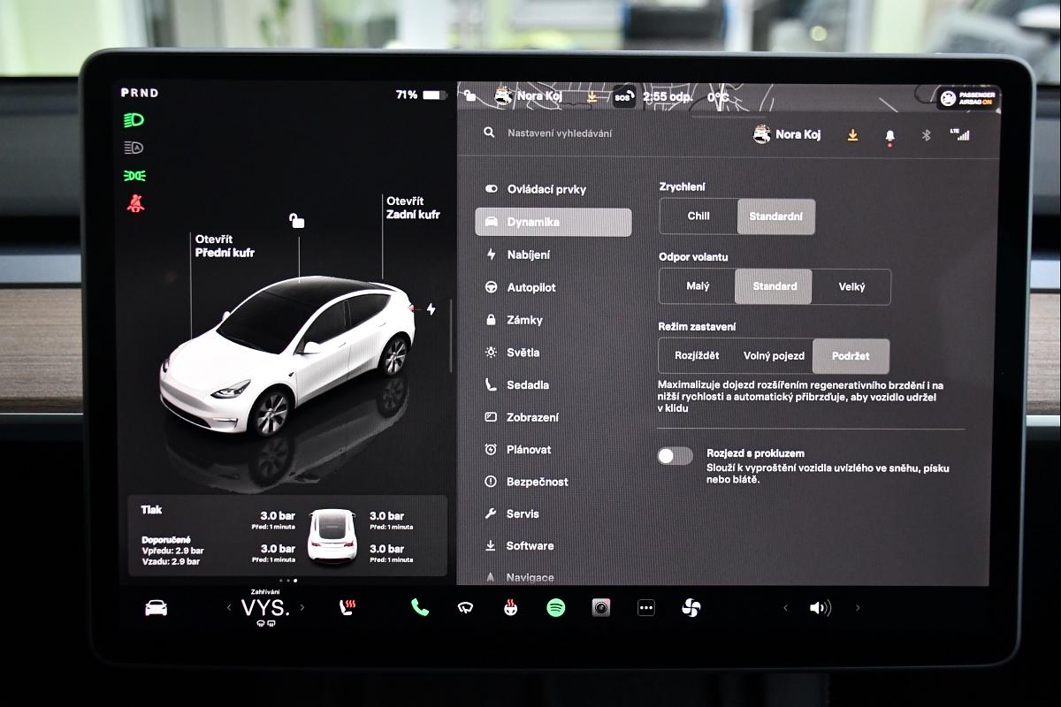Tap Otevřít Přední kufr to open frunk

pyautogui.click(x=225, y=247)
